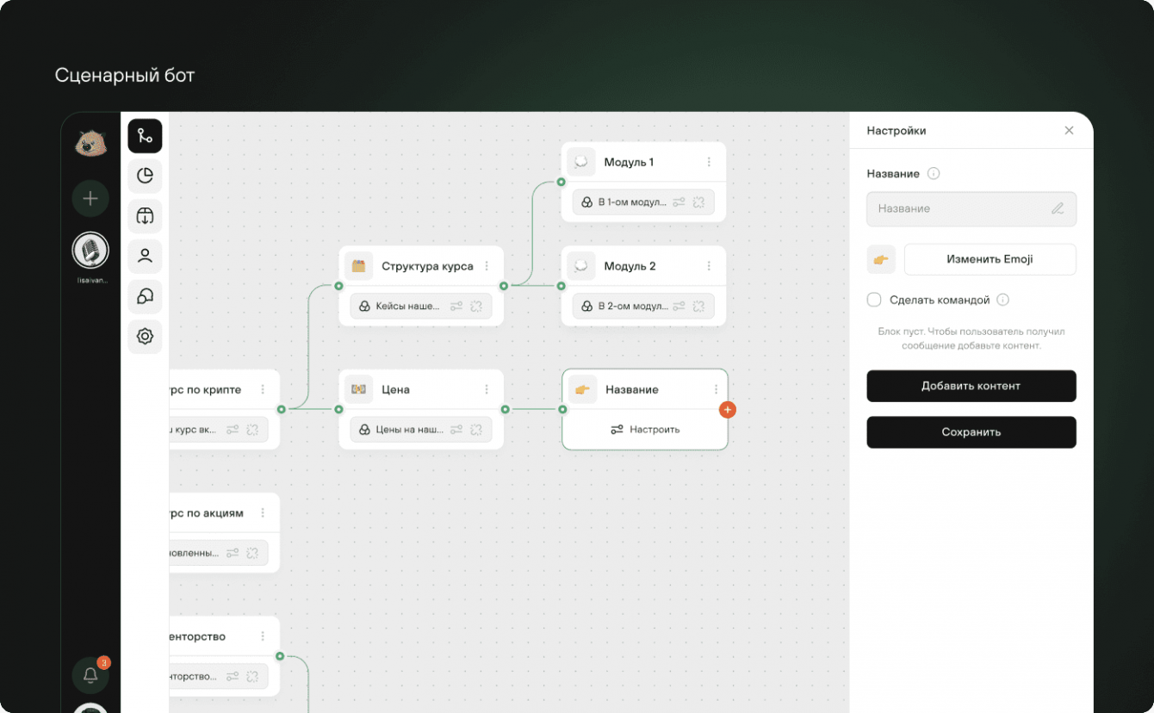Viewport: 1154px width, 713px height.
Task: Open the gear settings sidebar section
Action: coord(145,337)
